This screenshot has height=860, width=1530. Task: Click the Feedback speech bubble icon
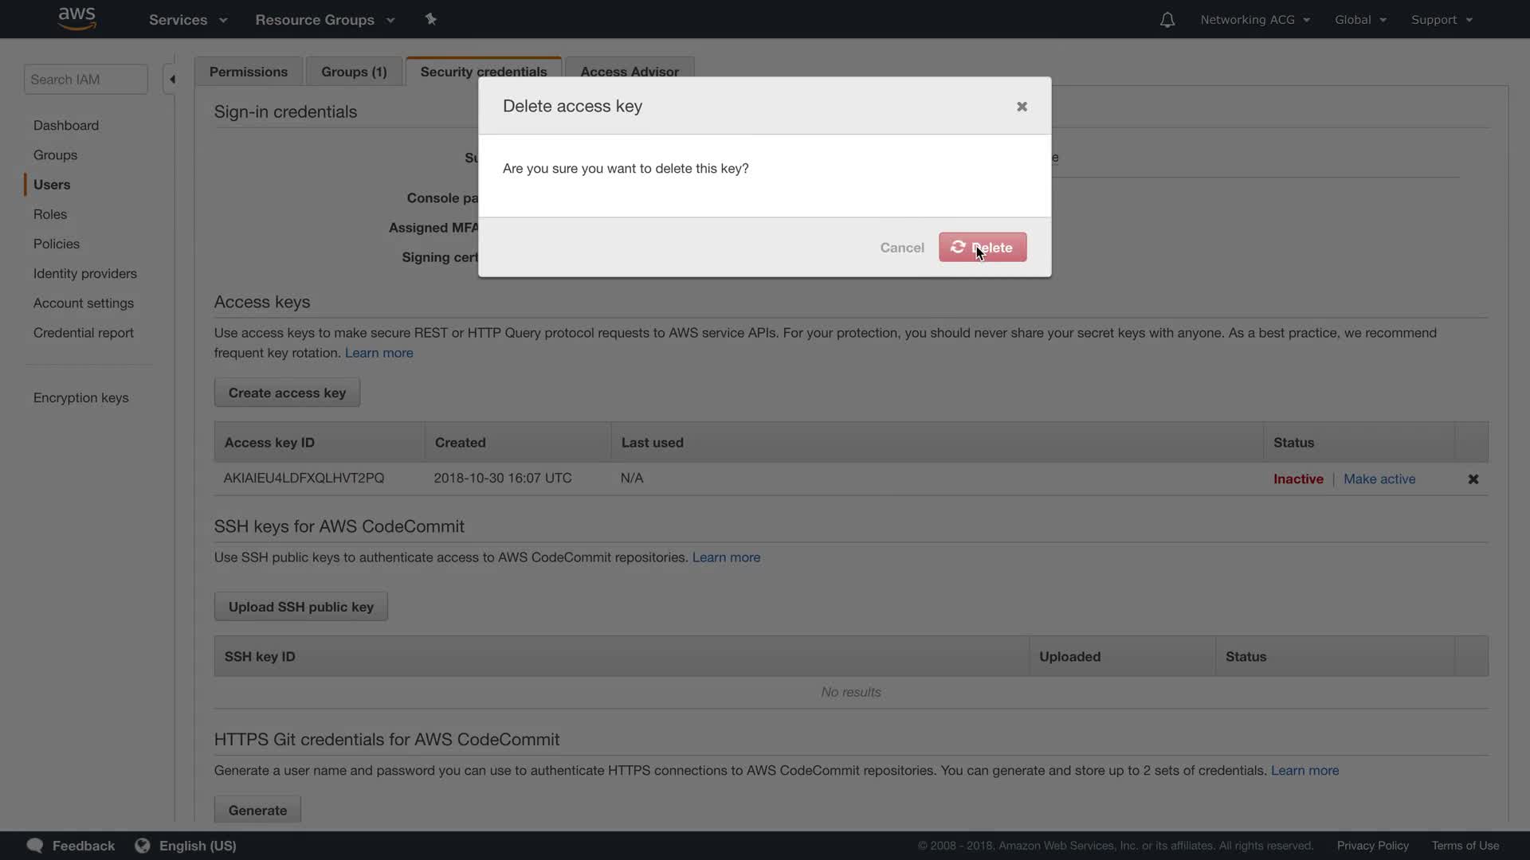[x=35, y=846]
